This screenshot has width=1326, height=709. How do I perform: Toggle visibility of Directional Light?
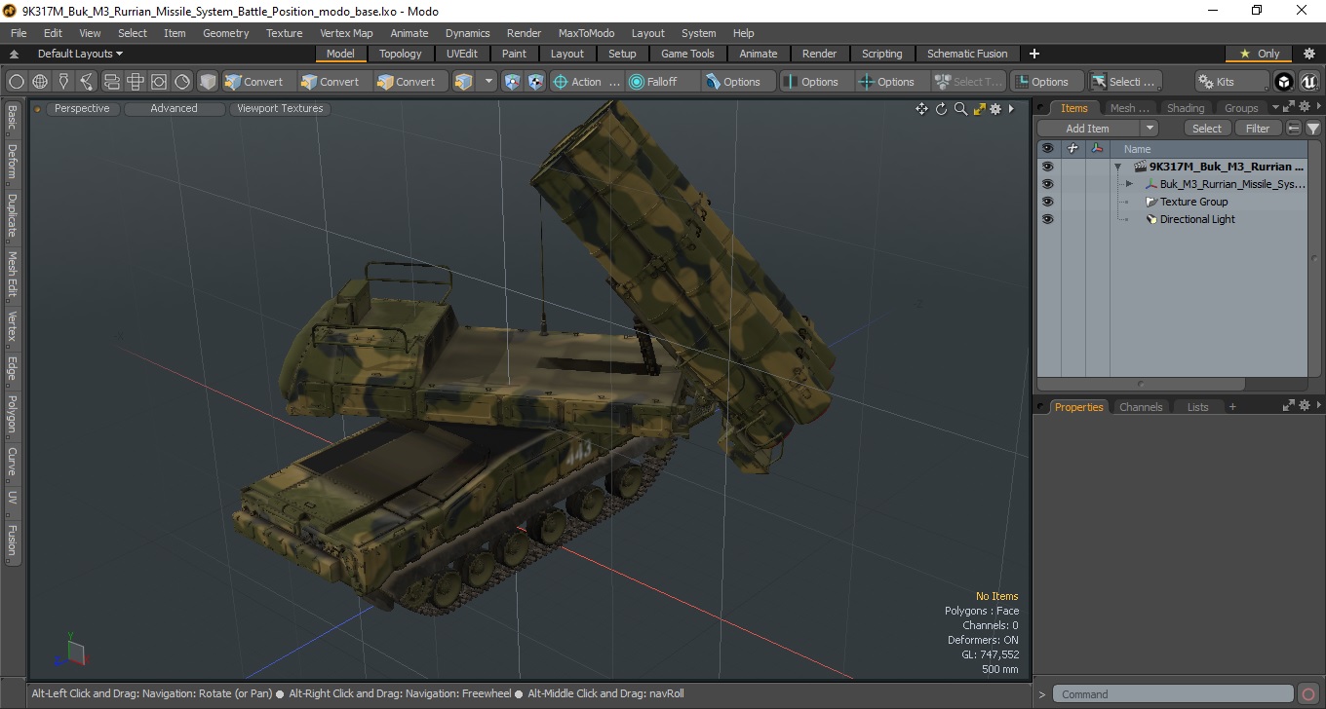(1047, 219)
